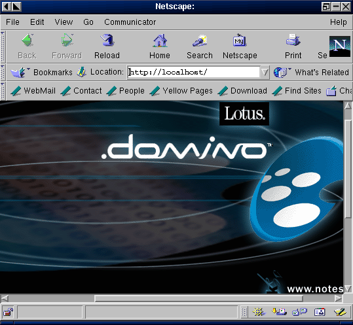353x325 pixels.
Task: Open the Bookmarks quick file icon
Action: 20,72
